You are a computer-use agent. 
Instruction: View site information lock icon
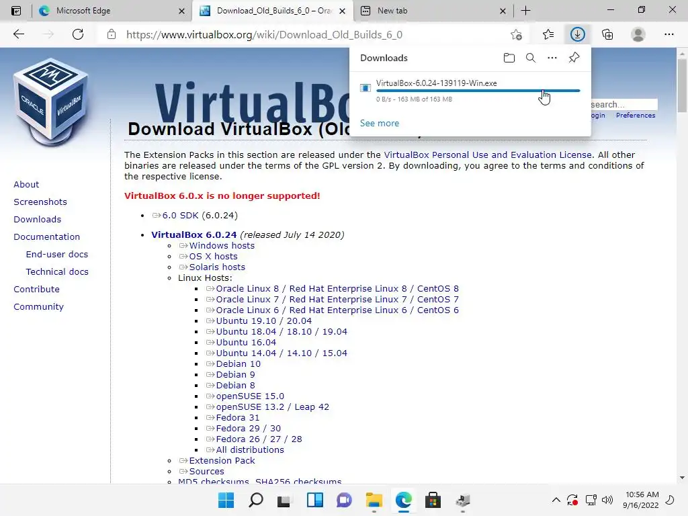[112, 34]
